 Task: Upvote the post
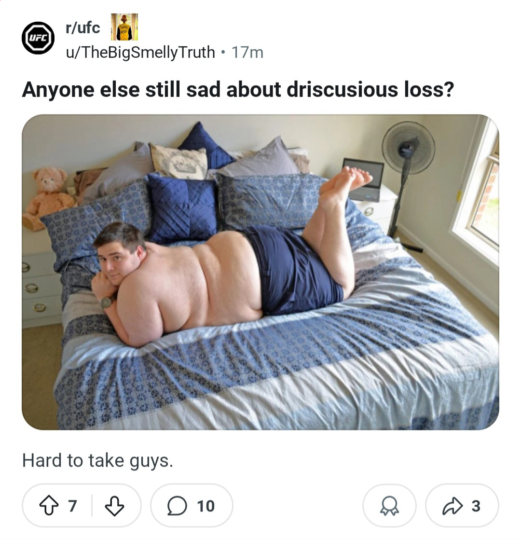[x=49, y=506]
